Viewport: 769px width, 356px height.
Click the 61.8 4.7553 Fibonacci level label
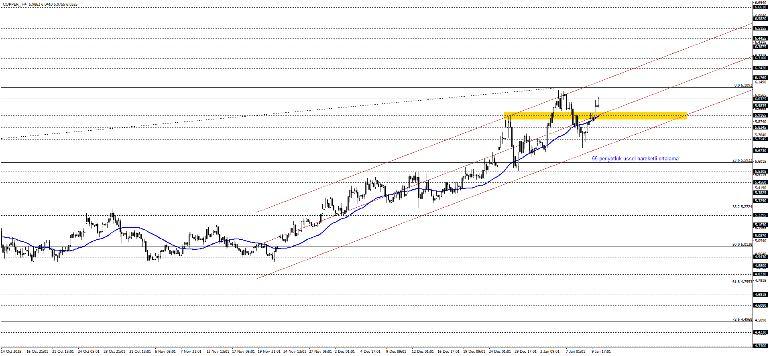click(742, 282)
